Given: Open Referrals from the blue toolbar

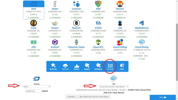Looking at the screenshot, I should [53, 66].
